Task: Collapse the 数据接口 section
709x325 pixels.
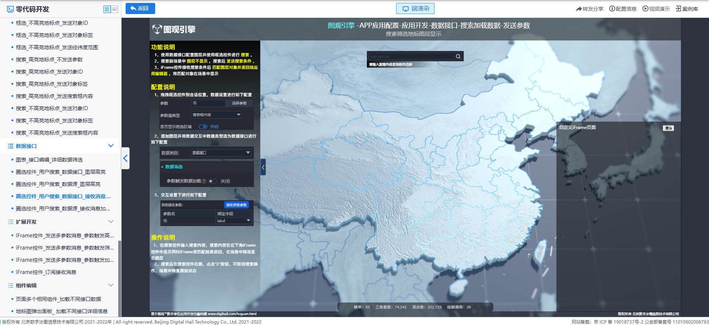Action: tap(110, 146)
